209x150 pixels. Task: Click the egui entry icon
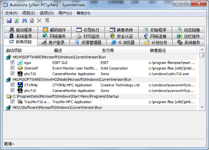(x=20, y=63)
